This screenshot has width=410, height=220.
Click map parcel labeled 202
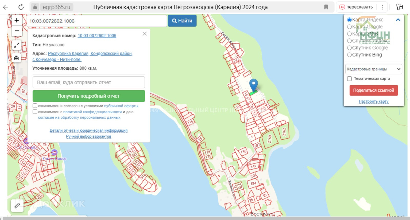39,196
